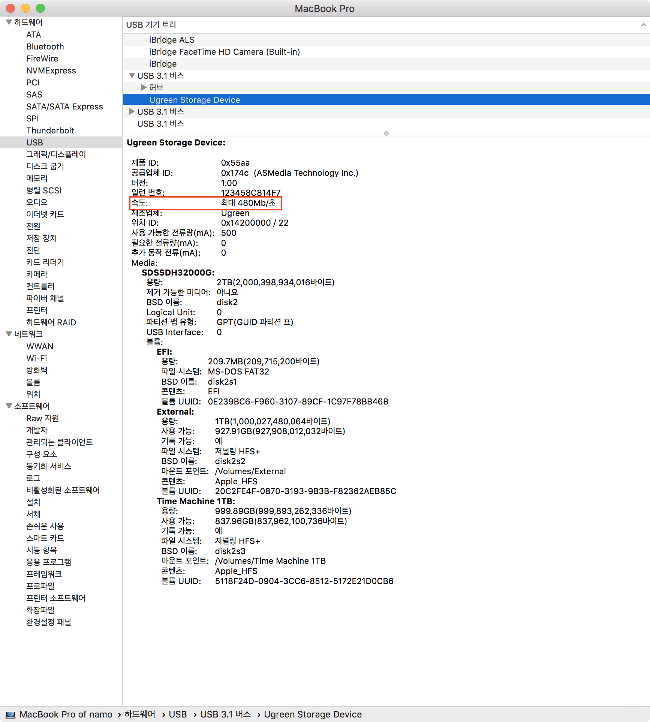Select 로그 under 소프트웨어
Viewport: 650px width, 722px height.
33,478
